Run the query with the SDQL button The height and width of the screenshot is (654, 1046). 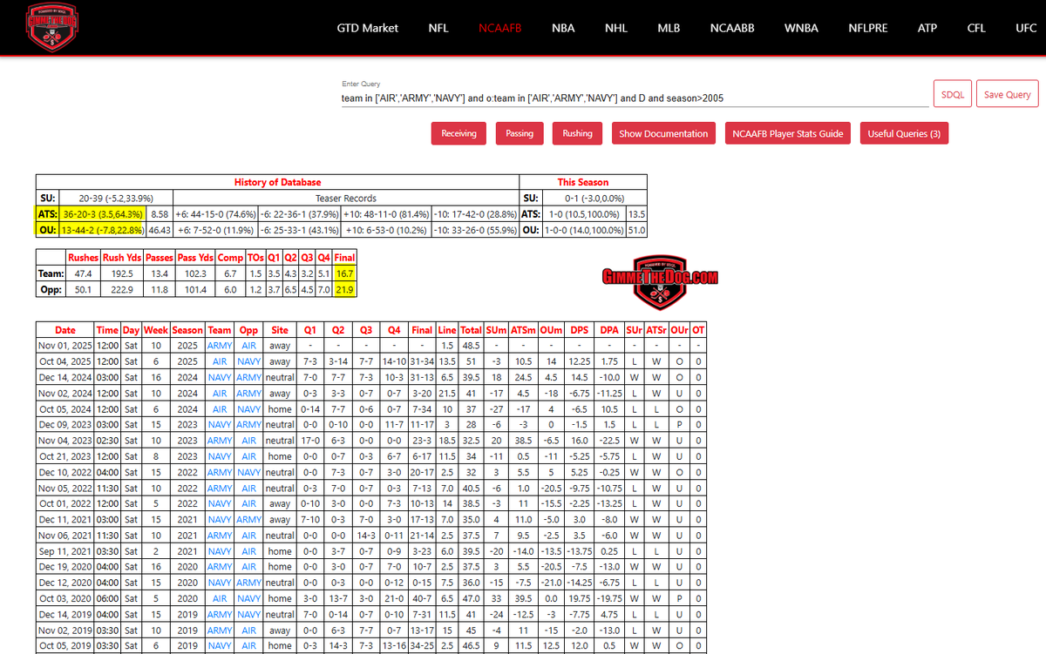pos(953,94)
